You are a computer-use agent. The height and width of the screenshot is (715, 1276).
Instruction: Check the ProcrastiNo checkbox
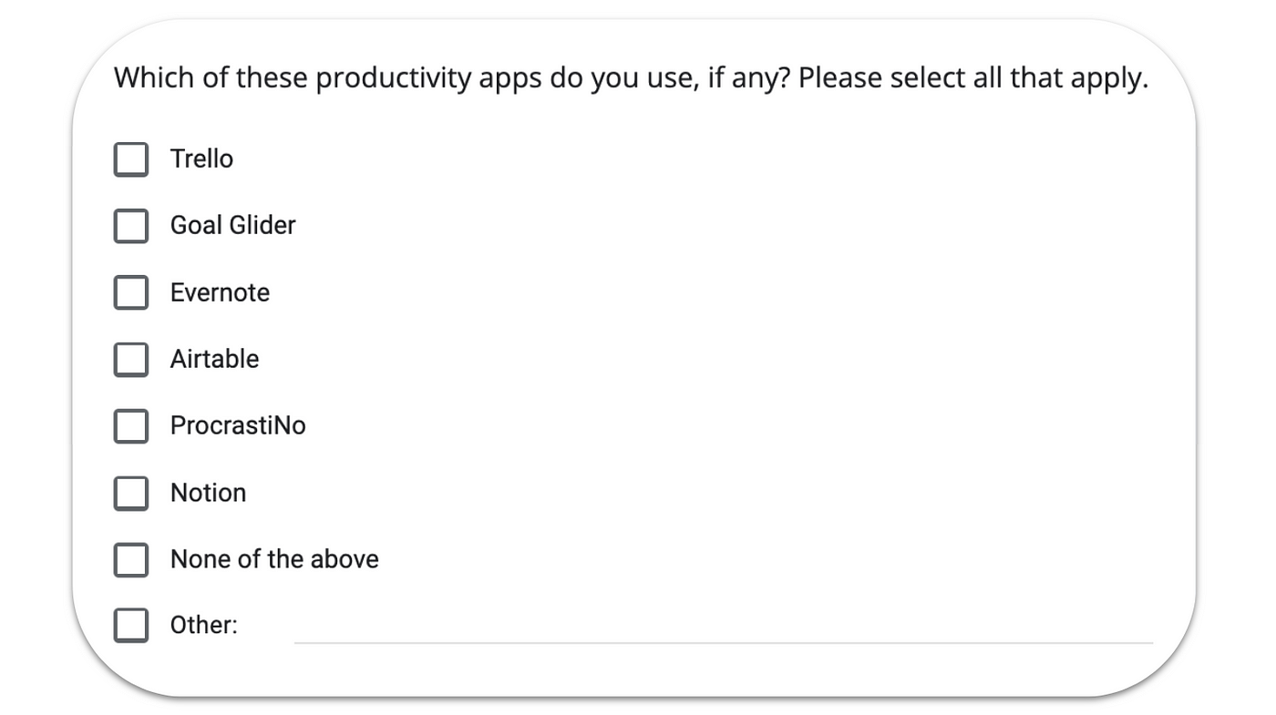130,425
